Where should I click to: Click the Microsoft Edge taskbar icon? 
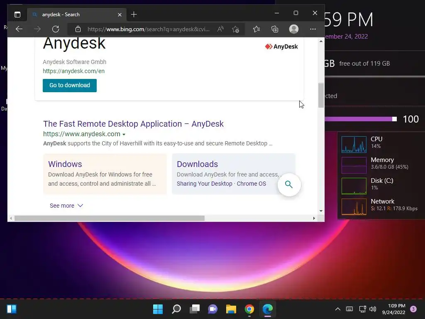(x=268, y=309)
